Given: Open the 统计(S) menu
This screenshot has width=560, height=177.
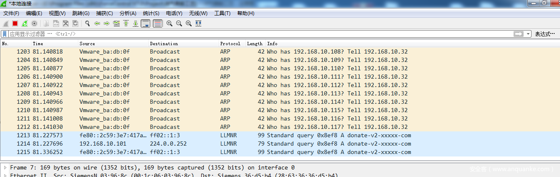Looking at the screenshot, I should tap(151, 13).
